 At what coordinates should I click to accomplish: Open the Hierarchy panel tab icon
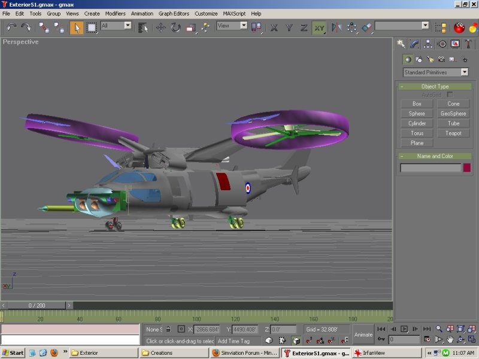(428, 44)
